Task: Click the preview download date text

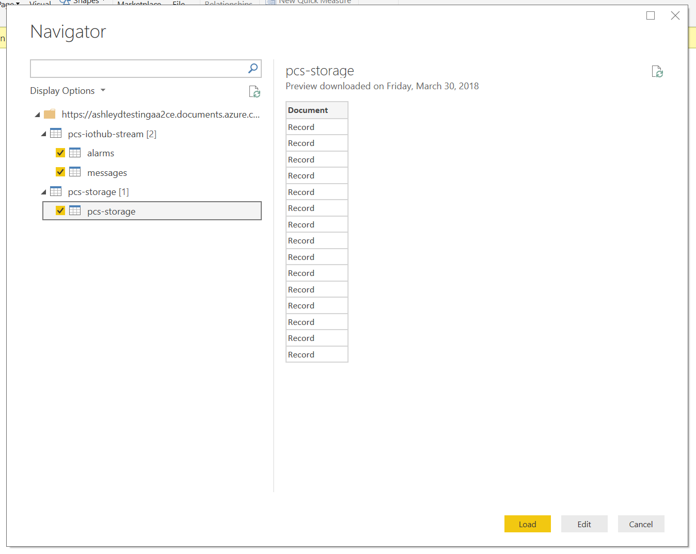Action: pyautogui.click(x=382, y=86)
